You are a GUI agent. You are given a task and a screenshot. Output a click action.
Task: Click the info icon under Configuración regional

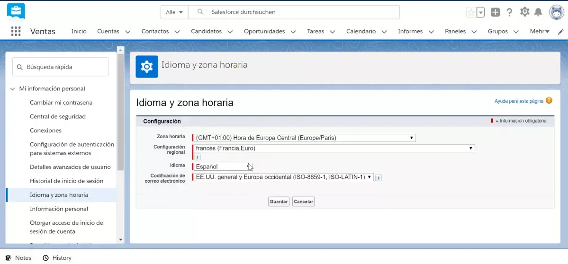(197, 157)
